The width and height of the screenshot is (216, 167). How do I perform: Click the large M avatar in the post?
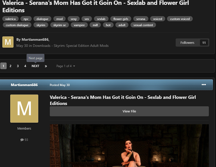pos(24,109)
